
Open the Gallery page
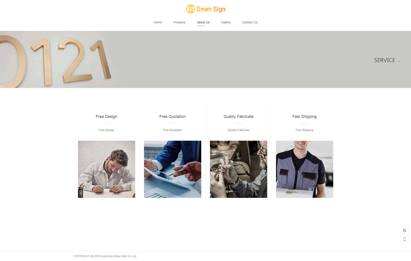[226, 22]
